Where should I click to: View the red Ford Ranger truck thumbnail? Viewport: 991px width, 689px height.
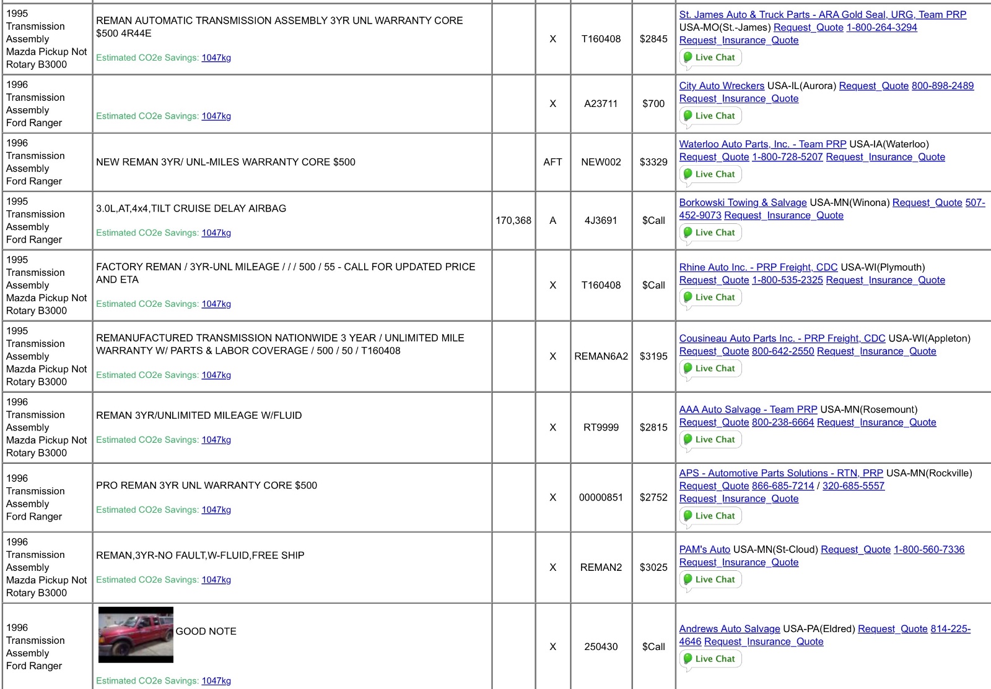(x=136, y=635)
